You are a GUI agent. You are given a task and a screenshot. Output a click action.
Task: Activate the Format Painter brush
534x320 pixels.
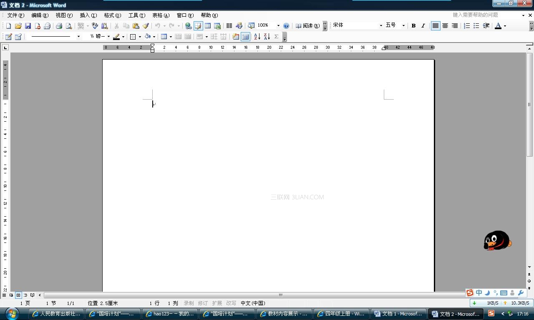146,26
